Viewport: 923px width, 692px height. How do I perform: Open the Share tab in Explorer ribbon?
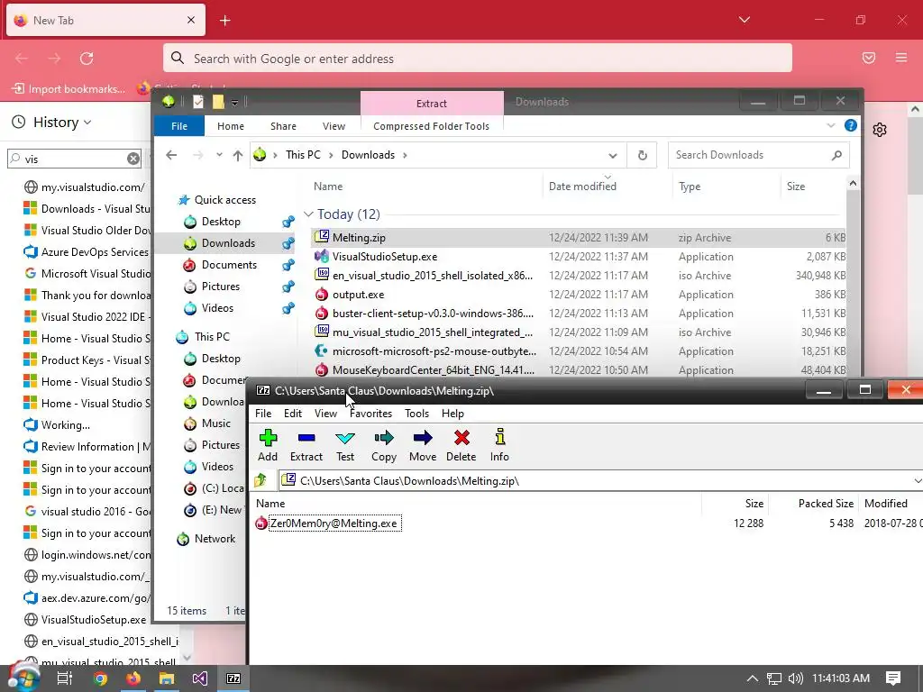pyautogui.click(x=283, y=126)
